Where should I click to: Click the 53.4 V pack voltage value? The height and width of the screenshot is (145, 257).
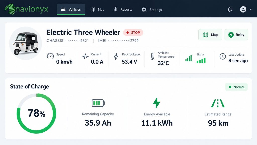pos(130,62)
